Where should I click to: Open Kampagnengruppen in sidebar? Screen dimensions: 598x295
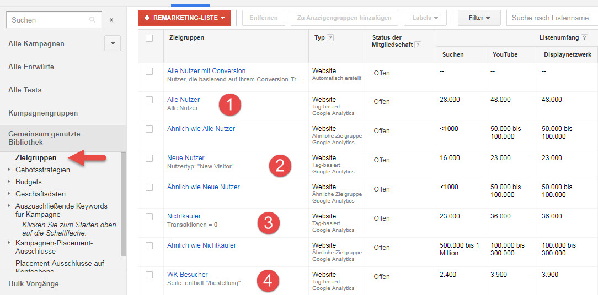pos(43,113)
